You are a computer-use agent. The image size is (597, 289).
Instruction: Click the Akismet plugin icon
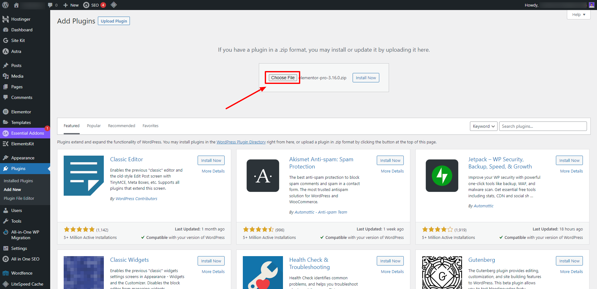263,176
